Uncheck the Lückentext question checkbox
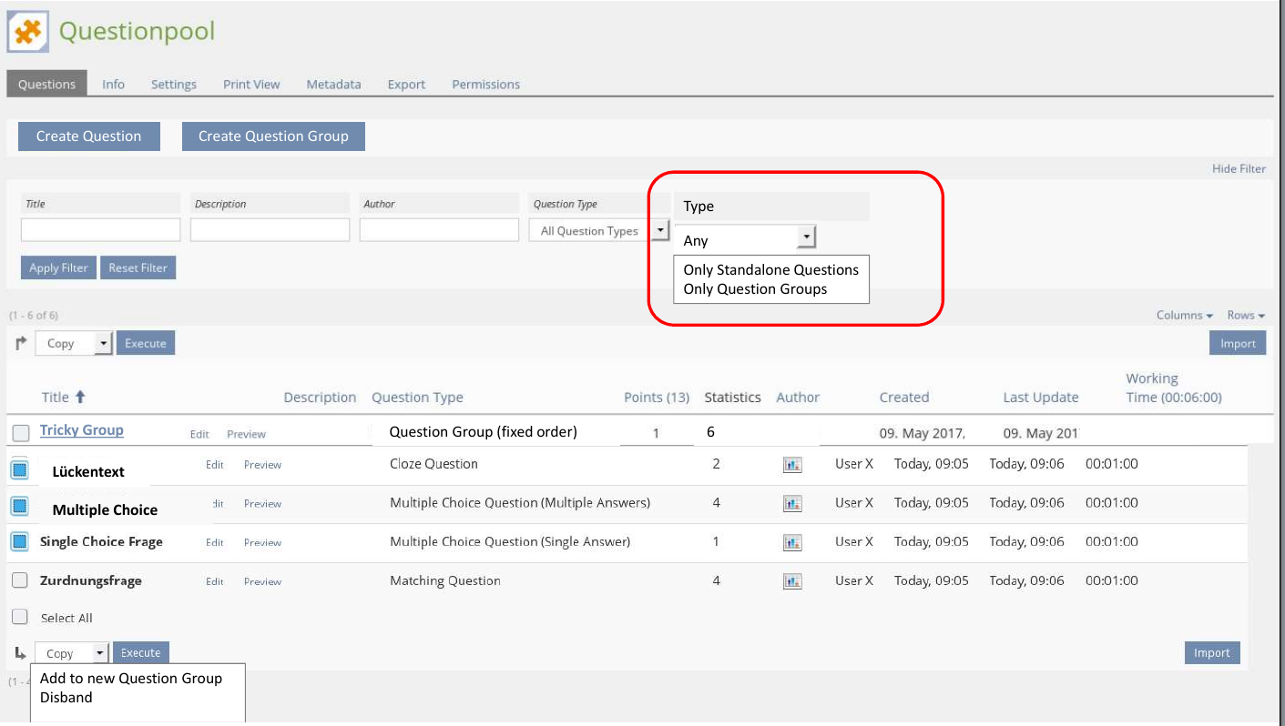Viewport: 1285px width, 726px height. click(20, 469)
